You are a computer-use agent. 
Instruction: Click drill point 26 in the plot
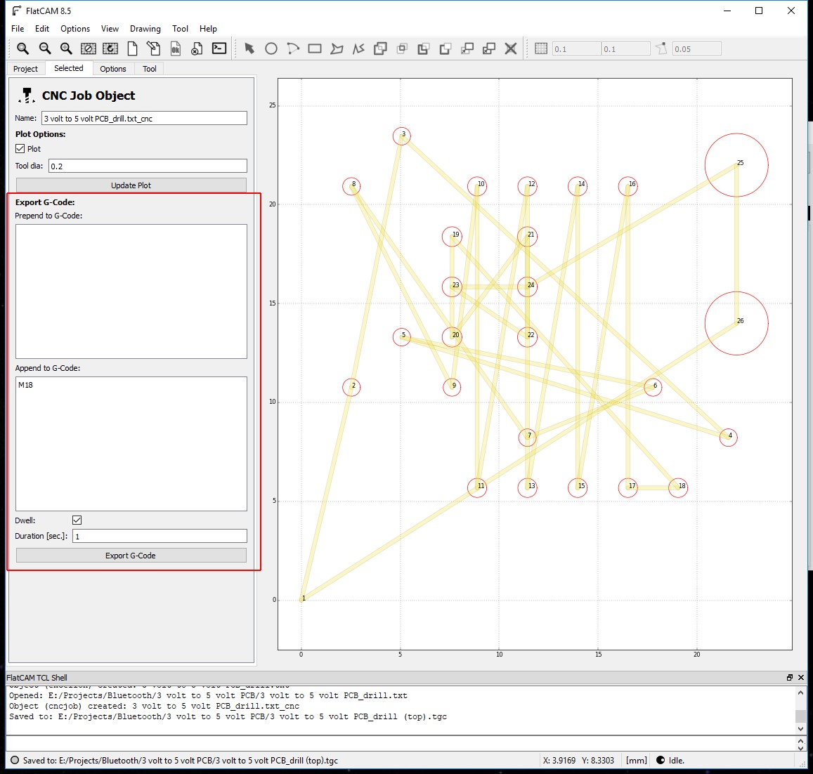(x=736, y=324)
